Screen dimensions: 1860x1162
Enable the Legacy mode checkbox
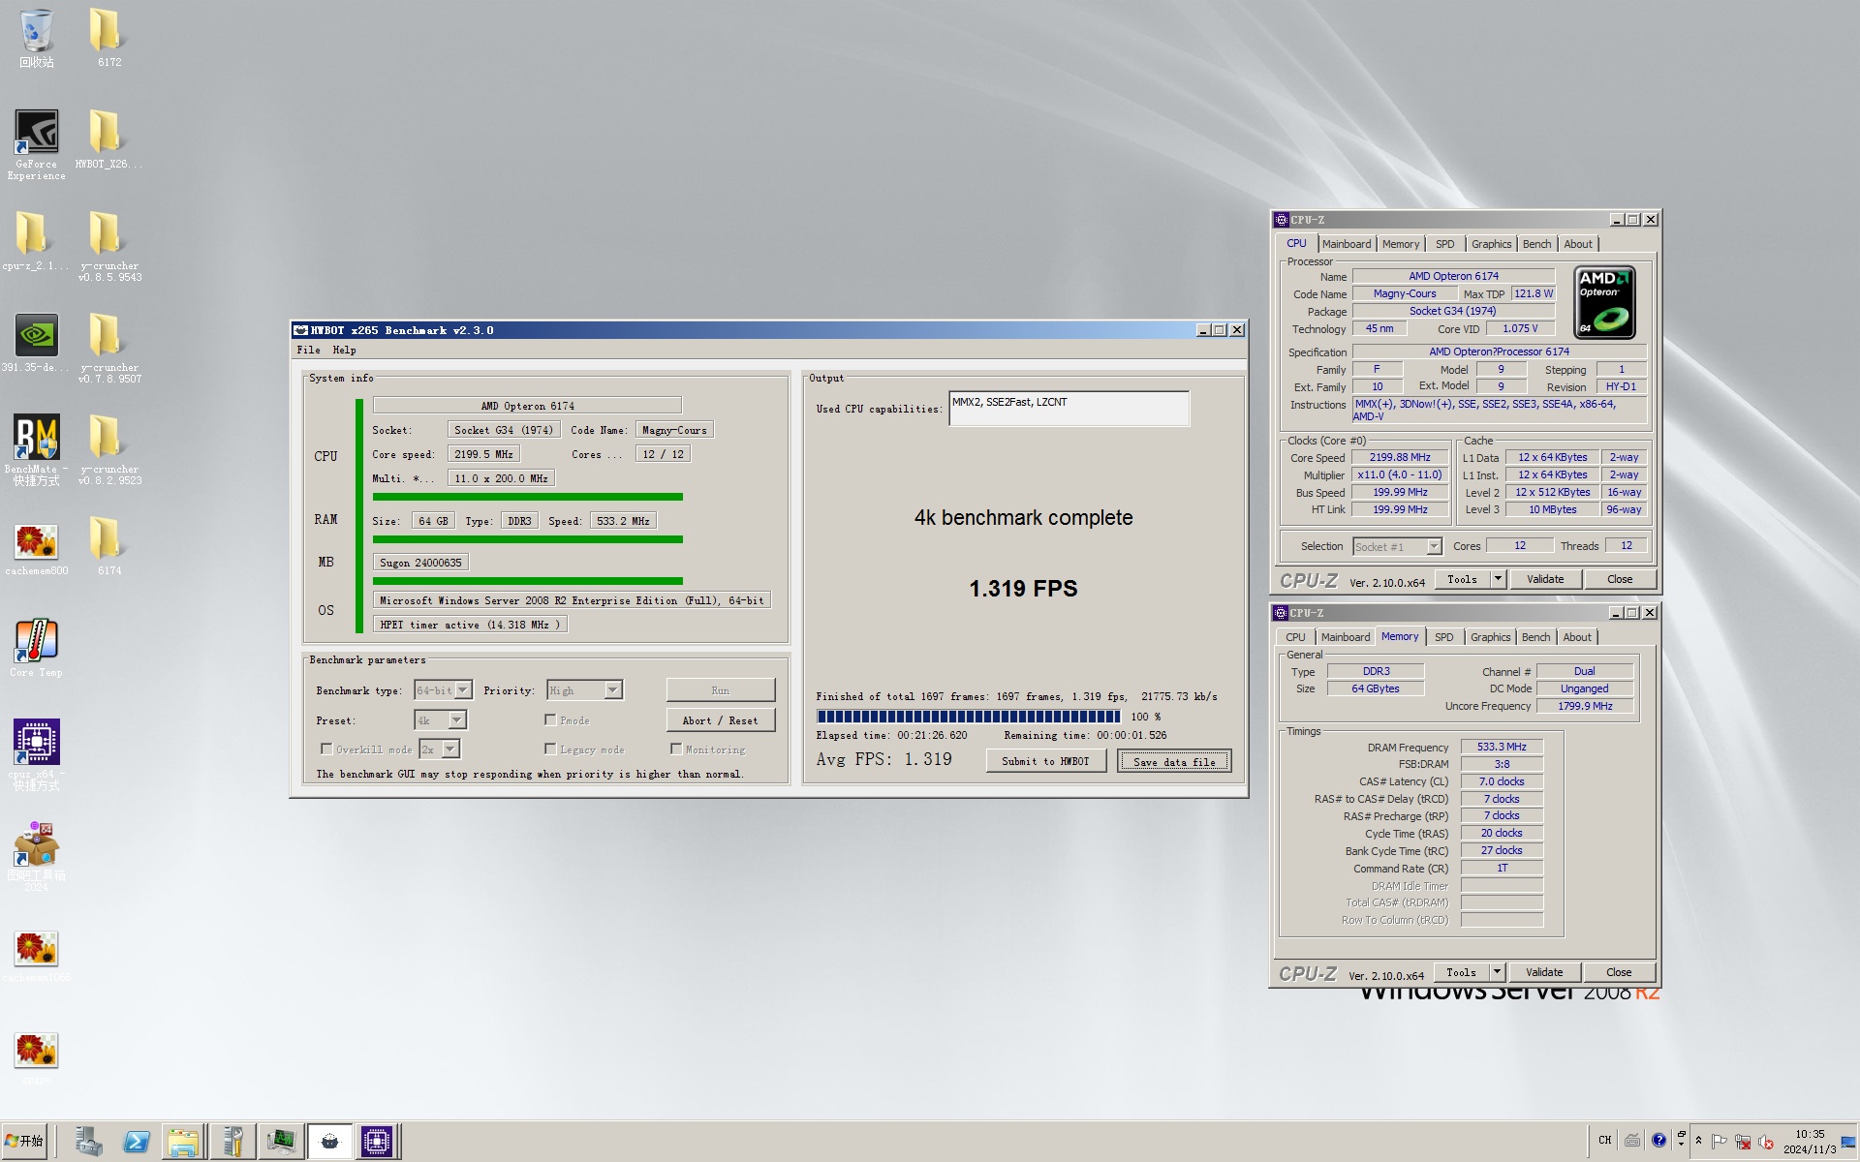pyautogui.click(x=550, y=749)
